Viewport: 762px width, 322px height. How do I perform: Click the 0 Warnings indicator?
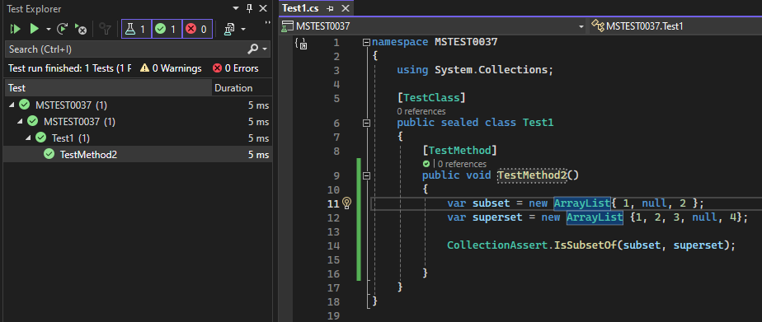point(171,68)
